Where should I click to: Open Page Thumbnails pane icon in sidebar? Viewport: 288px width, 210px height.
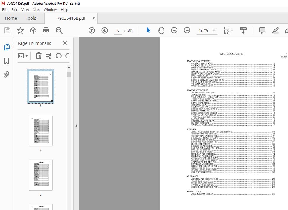coord(7,47)
